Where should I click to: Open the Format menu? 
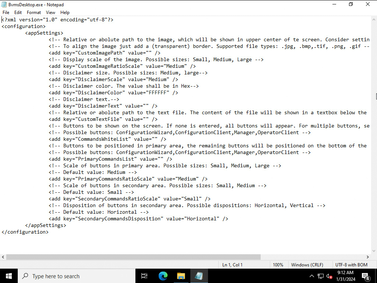34,13
